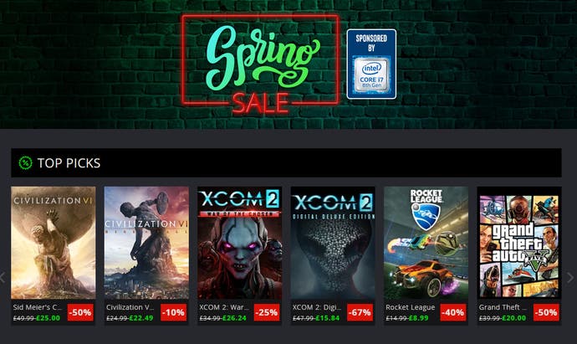
Task: Show next top picks with right arrow
Action: (570, 277)
